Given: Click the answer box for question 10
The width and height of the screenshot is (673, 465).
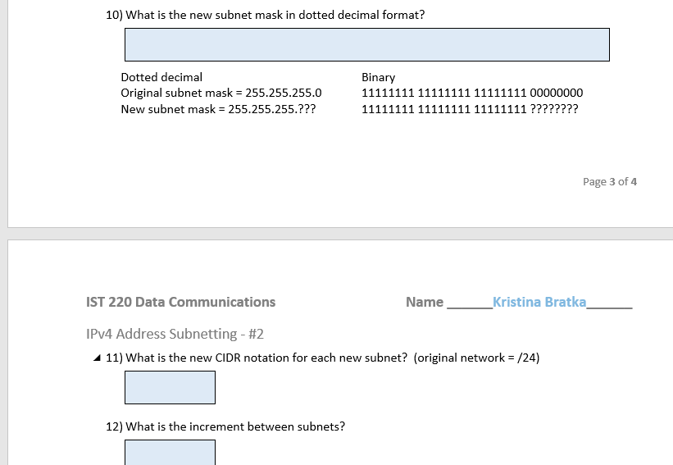Looking at the screenshot, I should [x=367, y=44].
